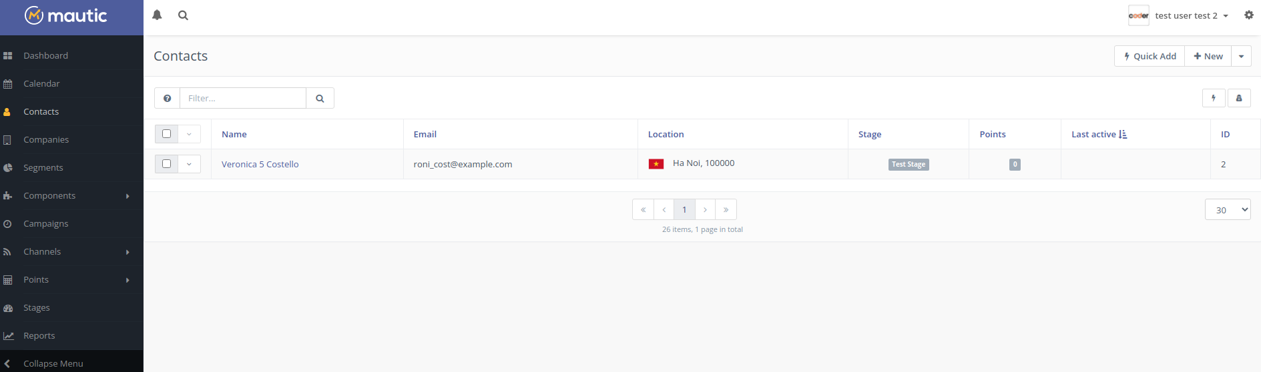The height and width of the screenshot is (372, 1261).
Task: Open the notifications bell
Action: [157, 15]
